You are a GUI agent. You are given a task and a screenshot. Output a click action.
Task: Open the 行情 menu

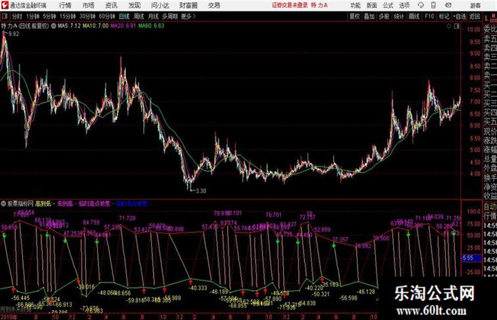65,5
